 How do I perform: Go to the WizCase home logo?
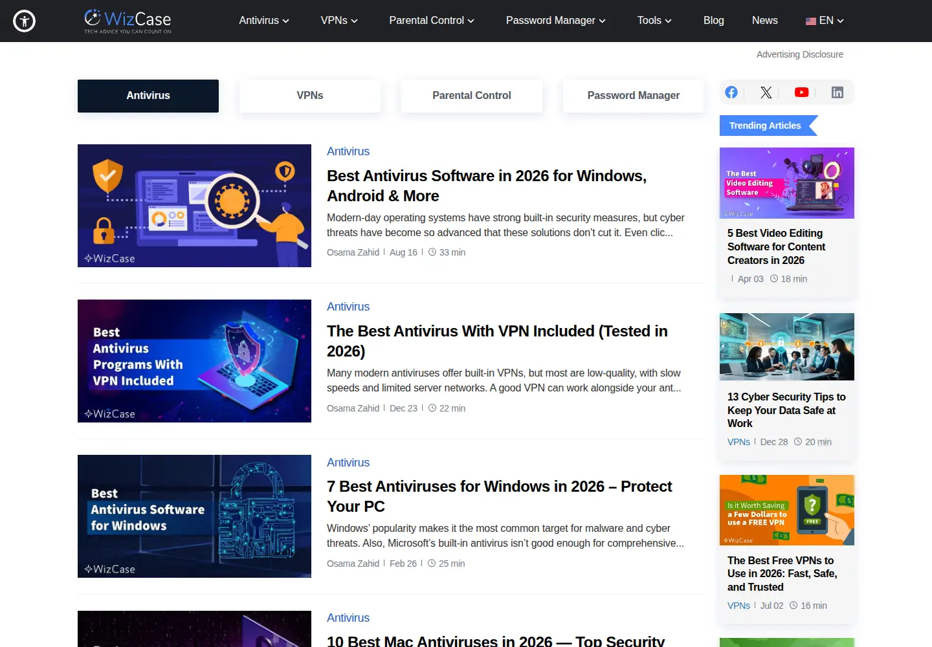tap(128, 21)
